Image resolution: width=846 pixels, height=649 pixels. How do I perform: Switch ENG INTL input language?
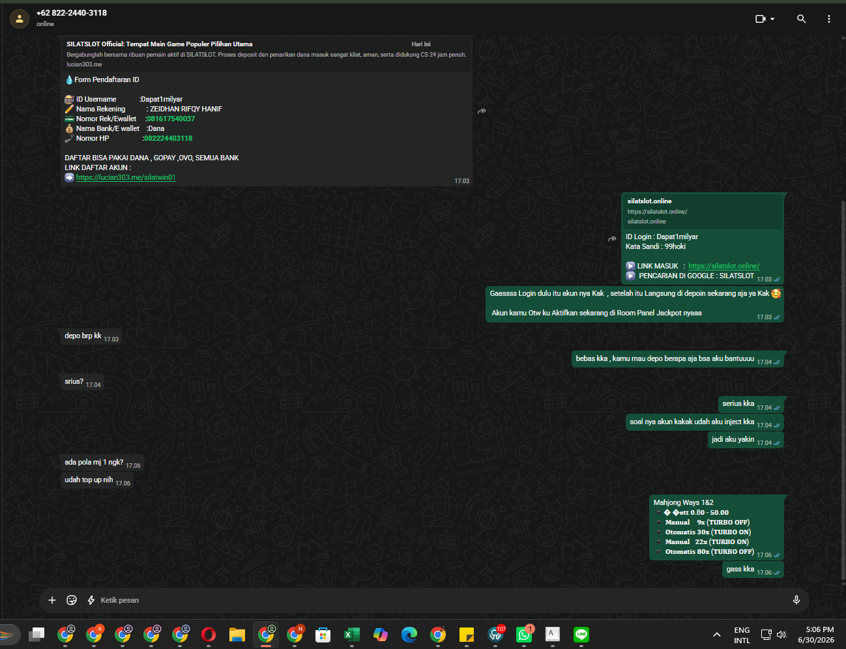742,635
